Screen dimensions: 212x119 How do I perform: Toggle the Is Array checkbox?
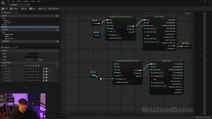coord(37,59)
